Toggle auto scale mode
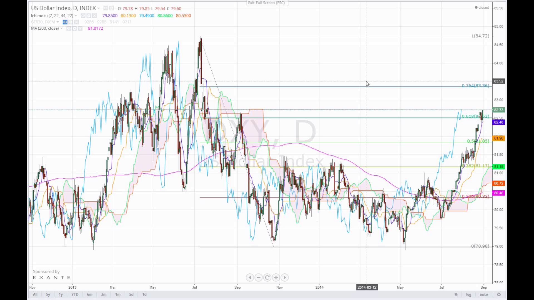Viewport: 534px width, 300px height. point(484,294)
